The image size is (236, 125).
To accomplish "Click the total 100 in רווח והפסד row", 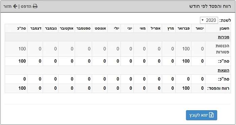I will [22, 88].
